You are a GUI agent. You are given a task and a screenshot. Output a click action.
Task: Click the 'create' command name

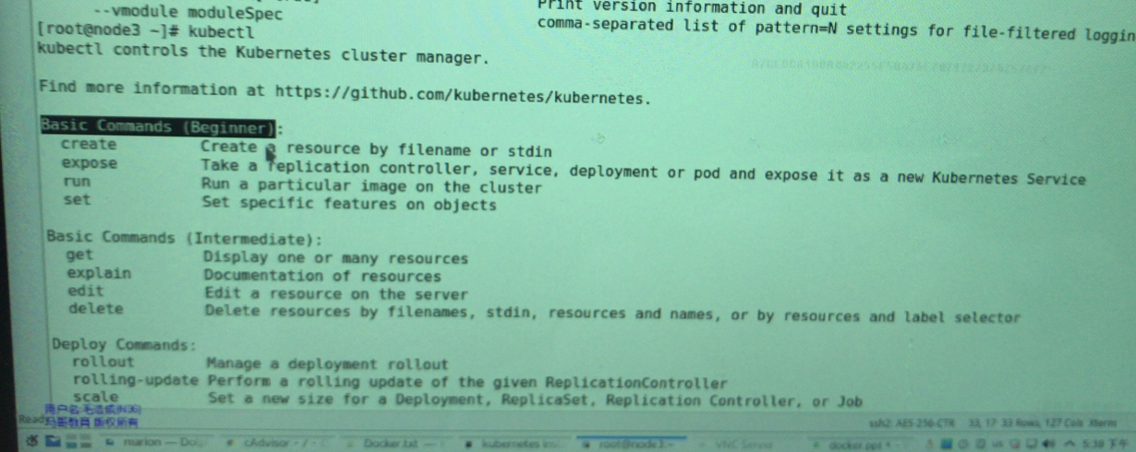point(89,145)
